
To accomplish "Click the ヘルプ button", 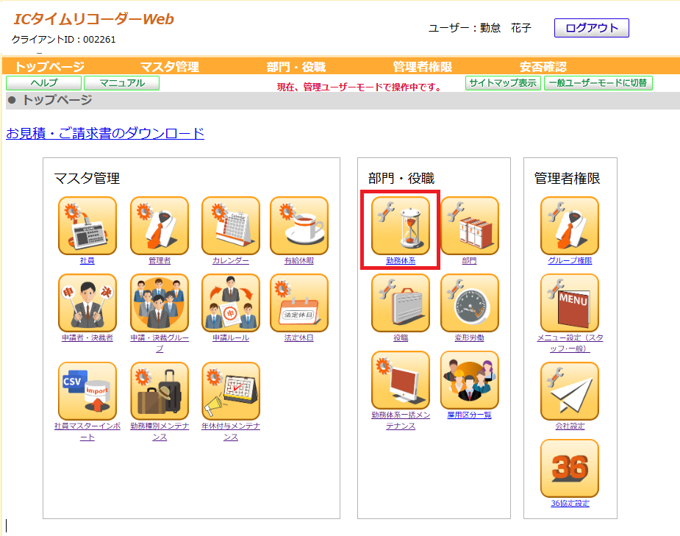I will pos(44,83).
